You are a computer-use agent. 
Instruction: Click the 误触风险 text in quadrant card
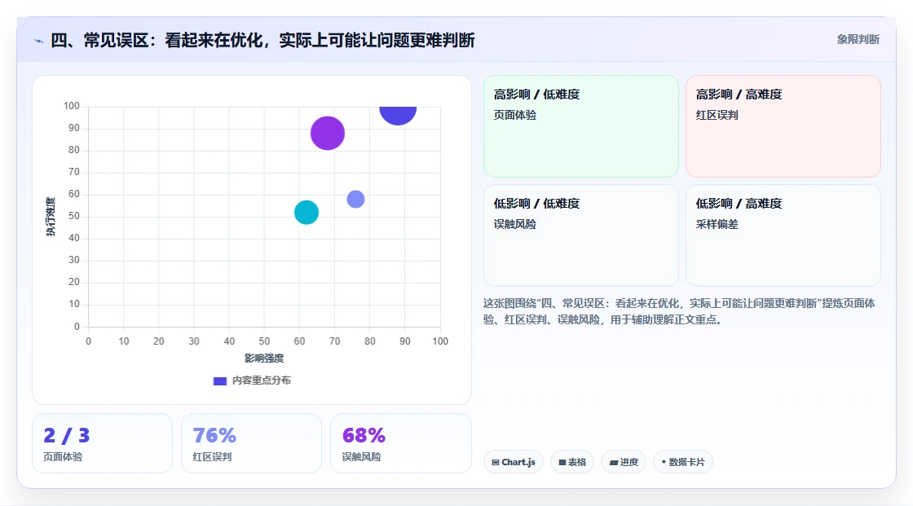pyautogui.click(x=514, y=224)
